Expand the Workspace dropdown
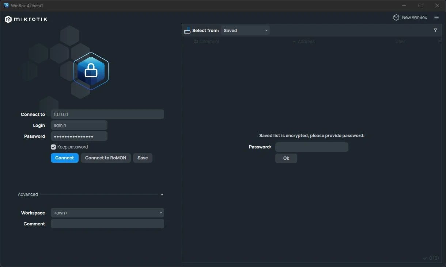 click(x=107, y=213)
